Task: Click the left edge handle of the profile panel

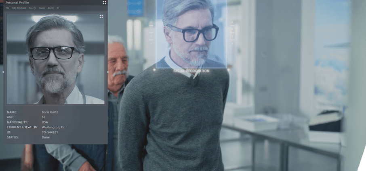Action: [x=3, y=72]
